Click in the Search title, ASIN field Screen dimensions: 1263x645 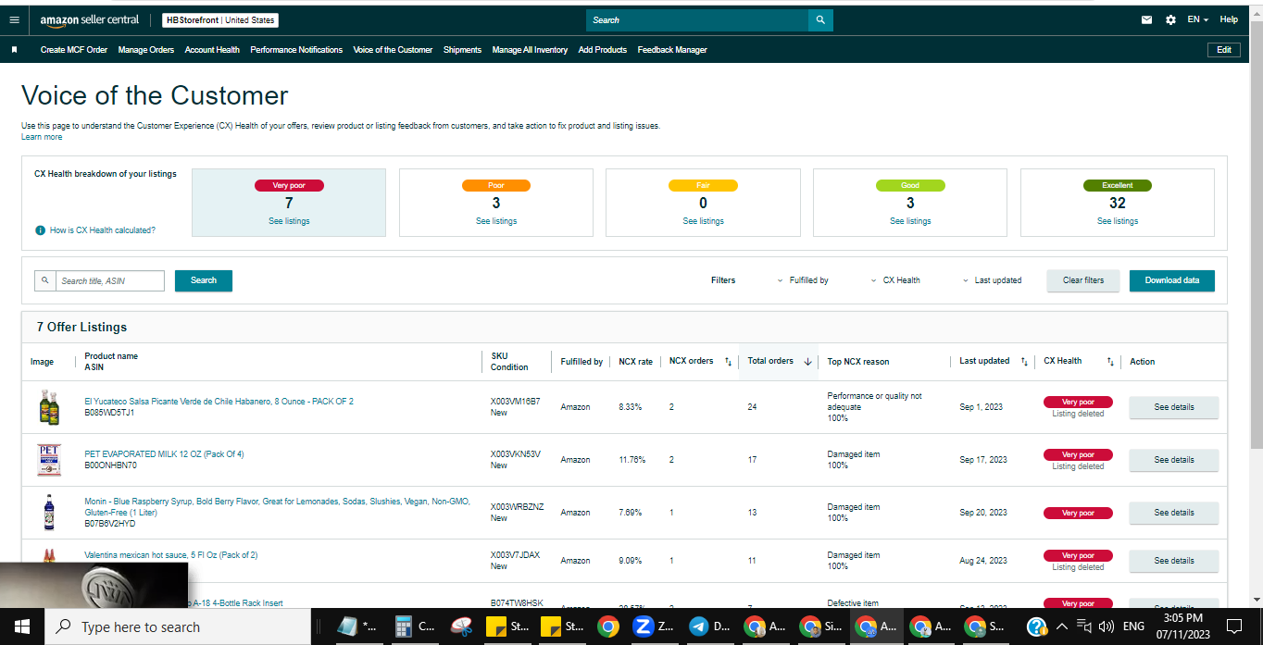tap(109, 280)
